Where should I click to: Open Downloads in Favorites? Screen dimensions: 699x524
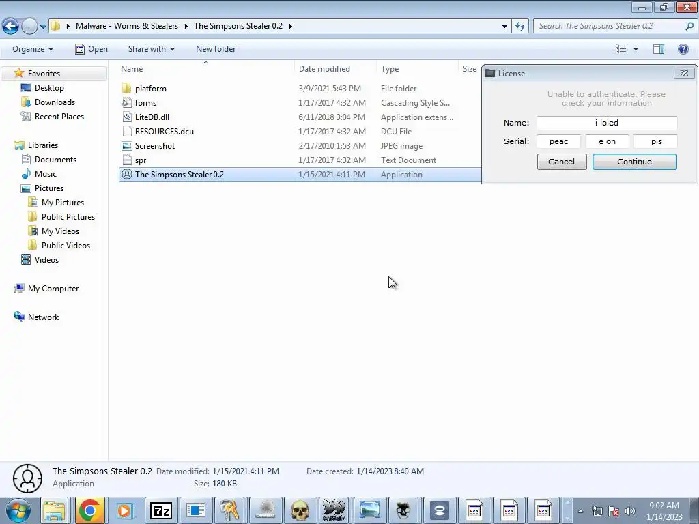pyautogui.click(x=55, y=102)
